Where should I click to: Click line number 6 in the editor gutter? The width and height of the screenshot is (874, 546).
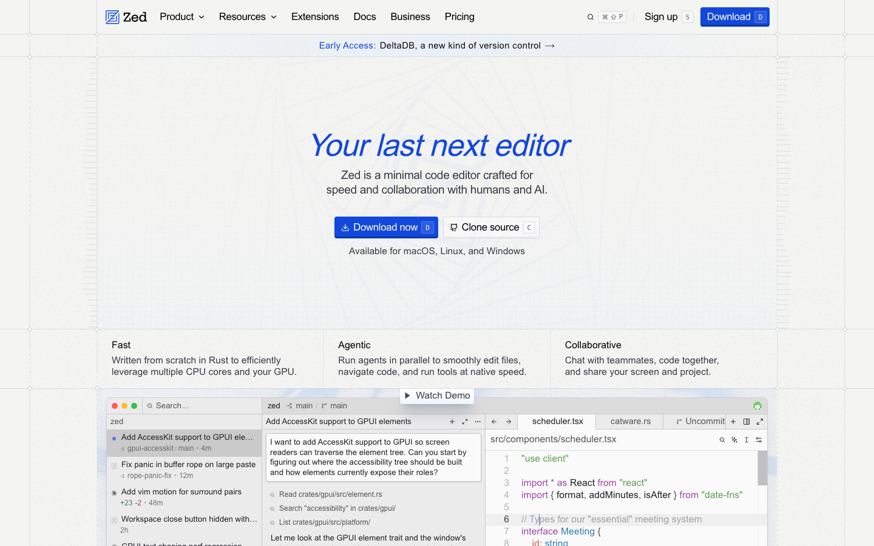click(506, 519)
